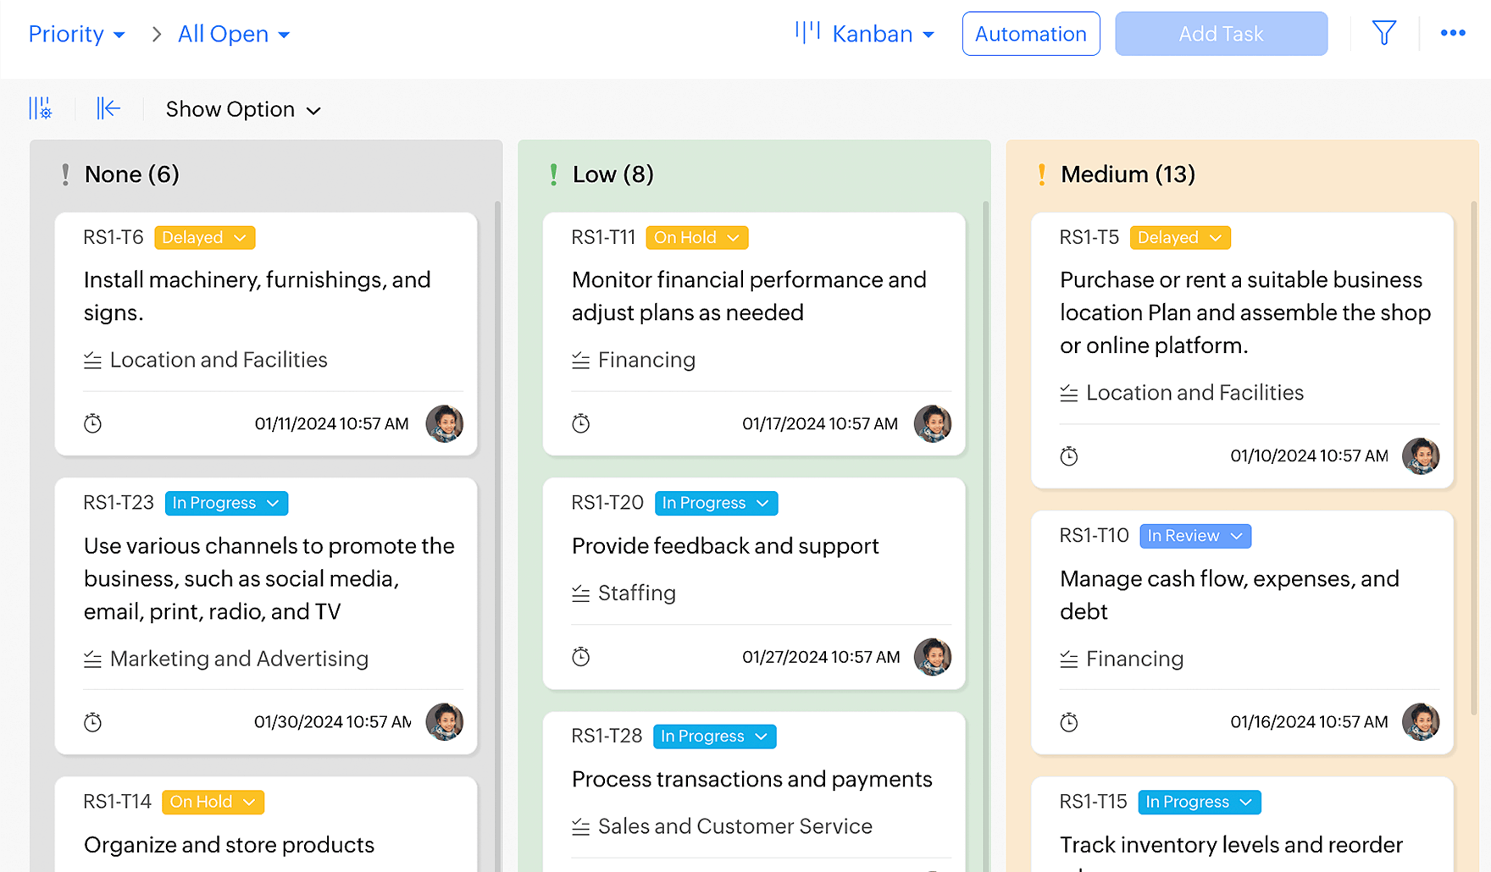Collapse all columns with the arrow icon
Viewport: 1491px width, 872px height.
point(108,108)
